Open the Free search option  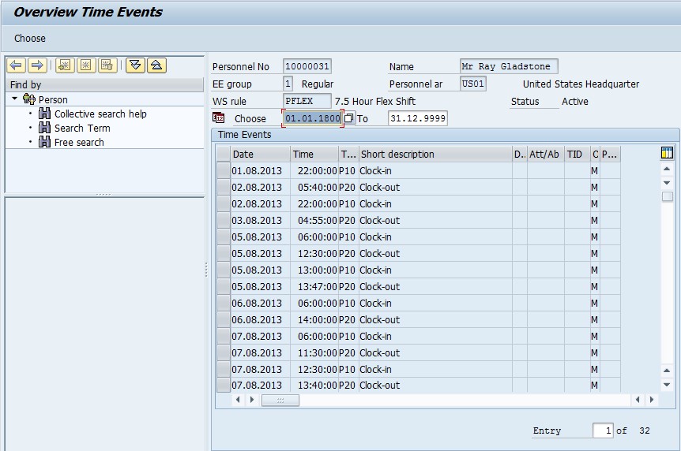coord(79,143)
